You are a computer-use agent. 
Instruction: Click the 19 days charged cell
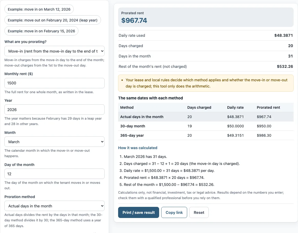coord(189,126)
